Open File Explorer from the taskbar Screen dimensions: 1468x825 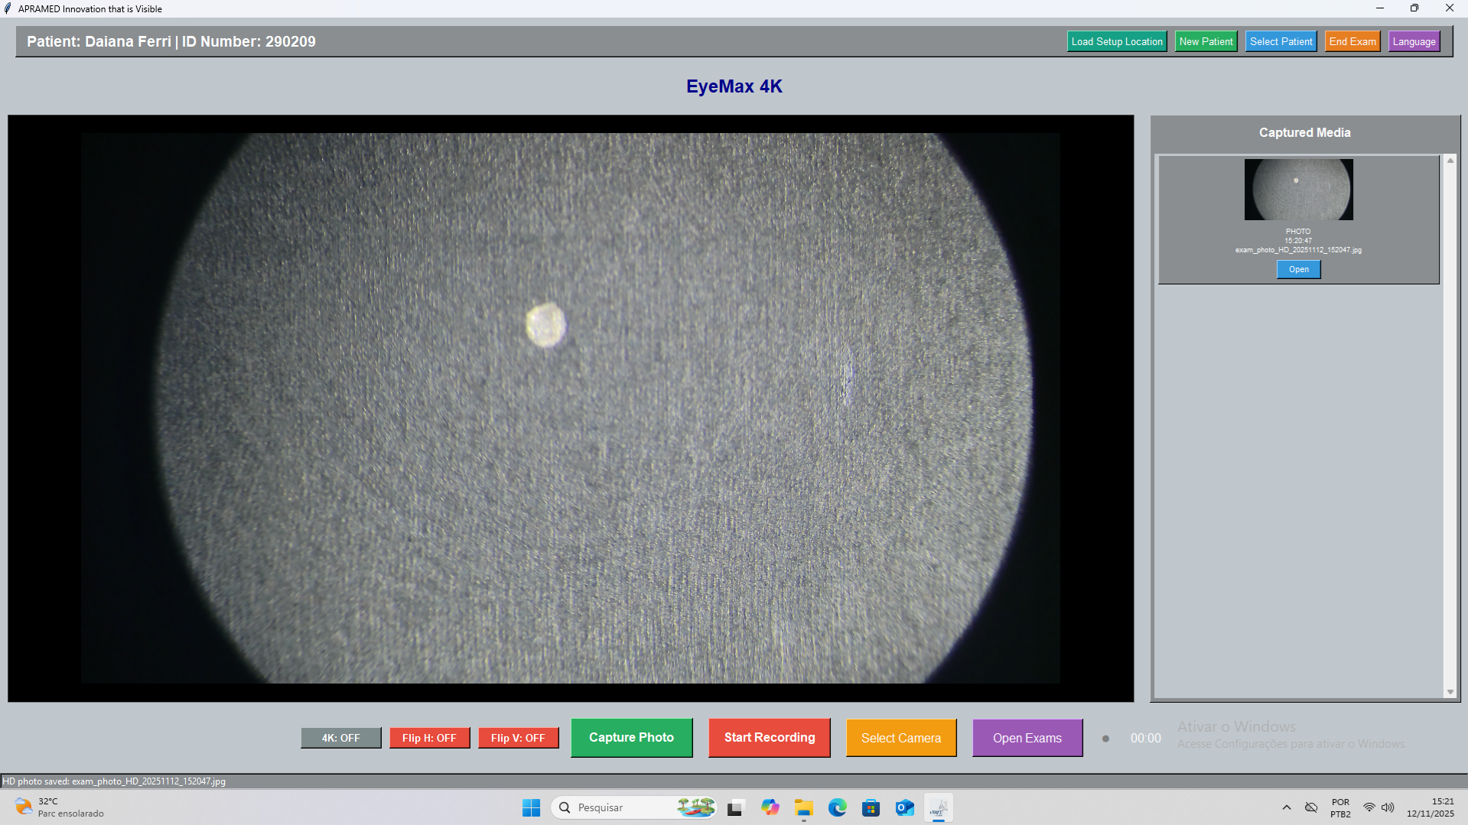[x=803, y=807]
